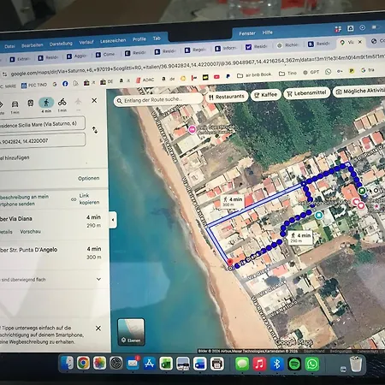Open Google Chrome from the Dock
The height and width of the screenshot is (385, 385).
click(x=83, y=364)
